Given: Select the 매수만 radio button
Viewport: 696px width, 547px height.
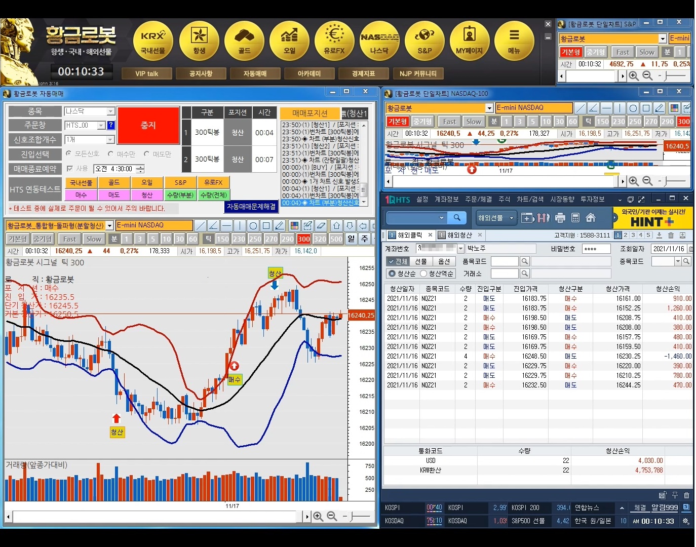Looking at the screenshot, I should [111, 153].
